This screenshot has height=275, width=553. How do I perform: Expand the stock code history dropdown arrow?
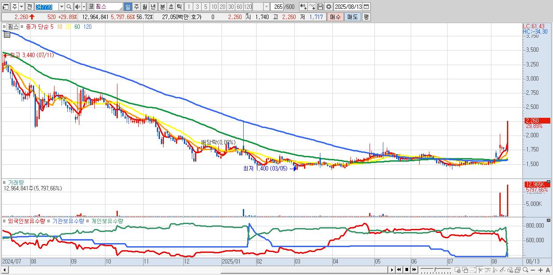(62, 7)
